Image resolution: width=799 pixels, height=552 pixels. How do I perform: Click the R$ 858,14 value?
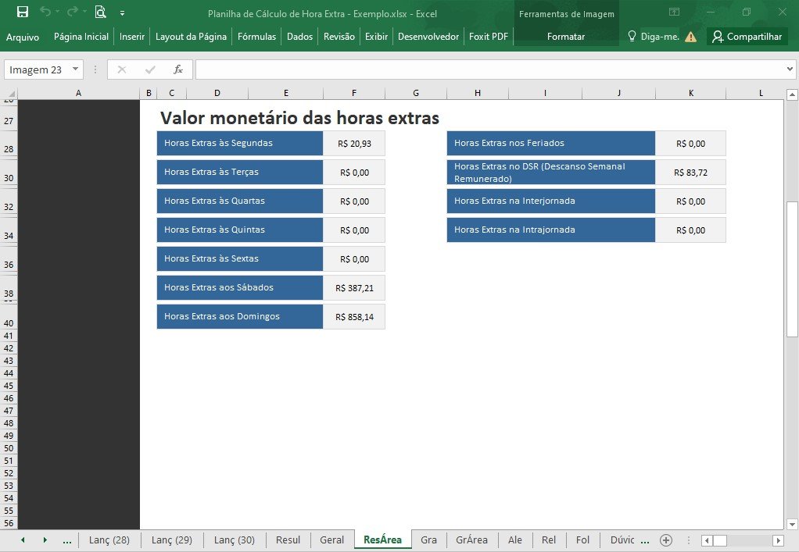[354, 317]
